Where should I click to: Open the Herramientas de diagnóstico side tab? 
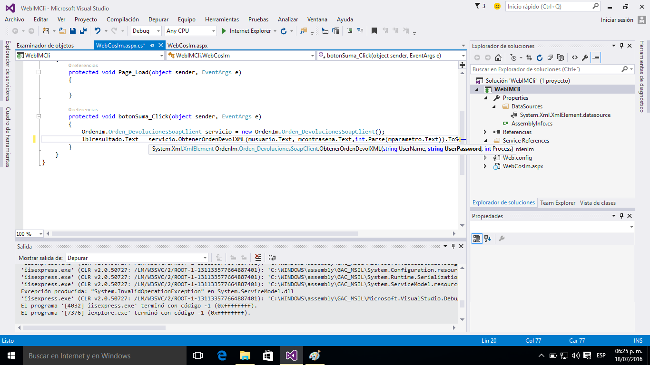point(642,76)
